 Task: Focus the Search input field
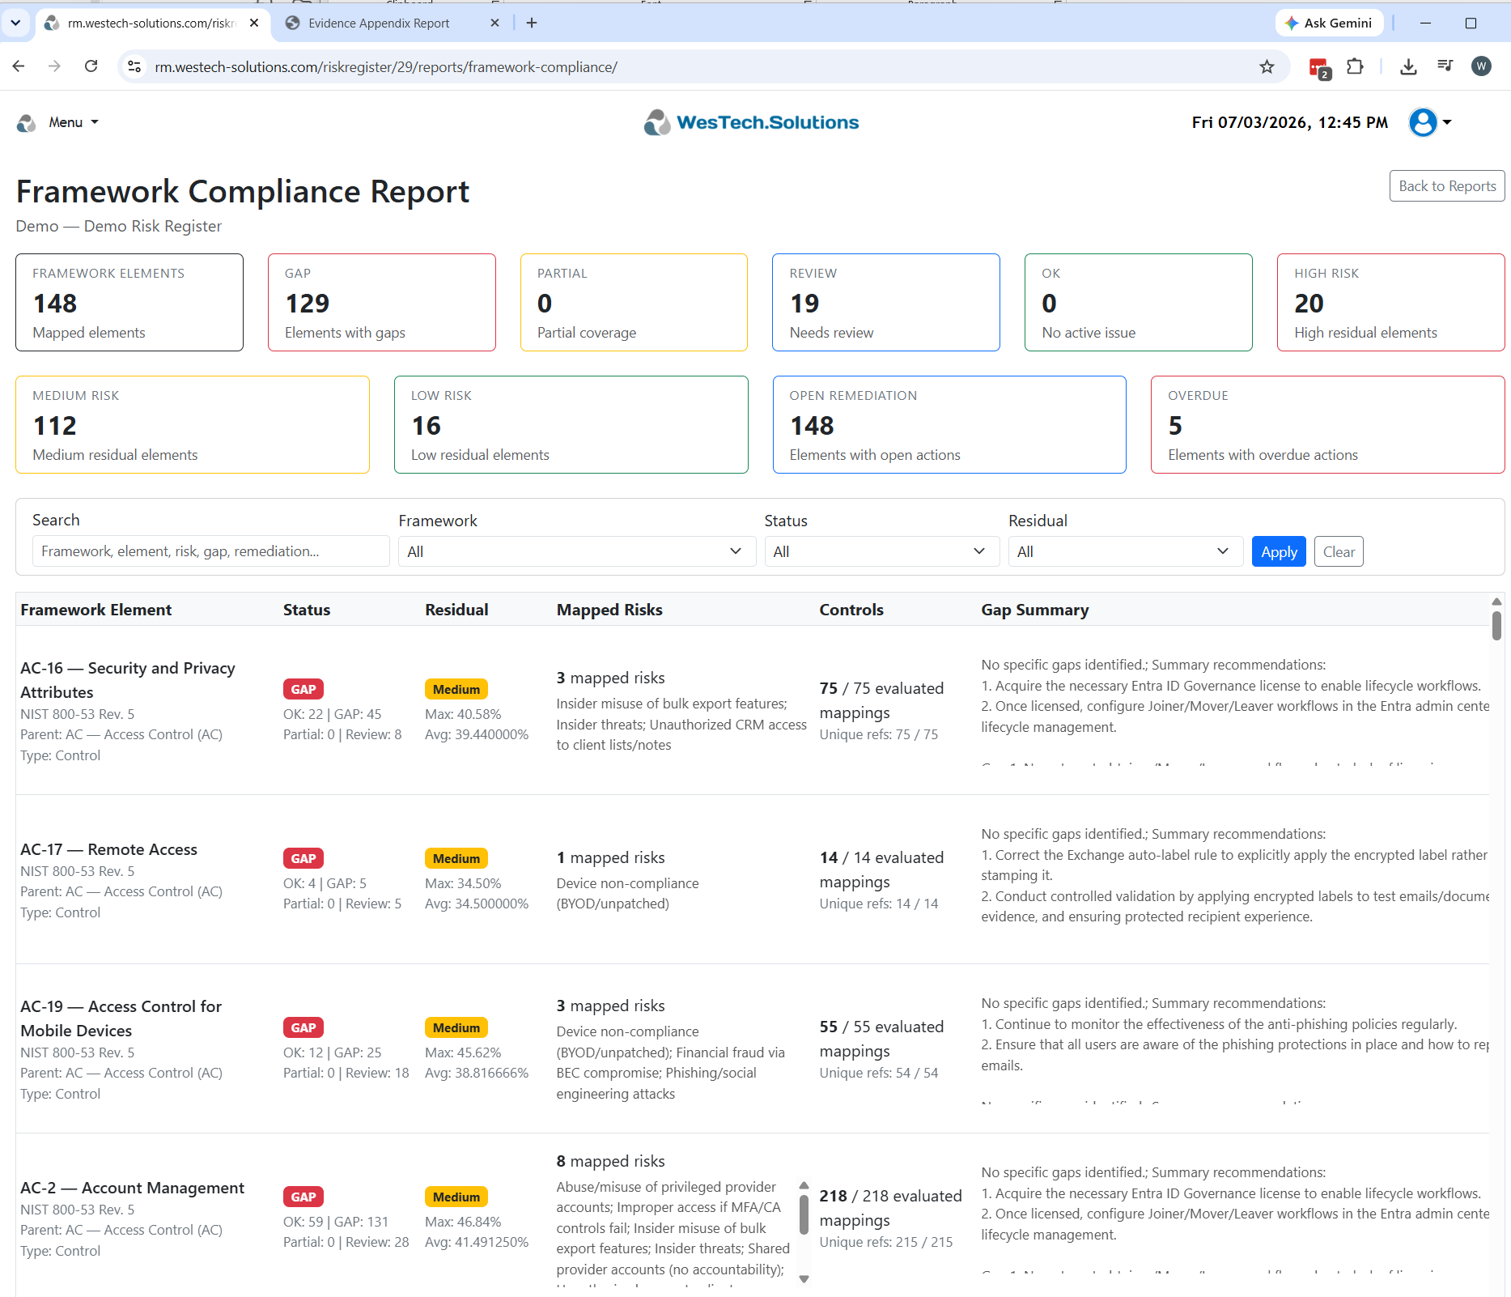click(210, 551)
